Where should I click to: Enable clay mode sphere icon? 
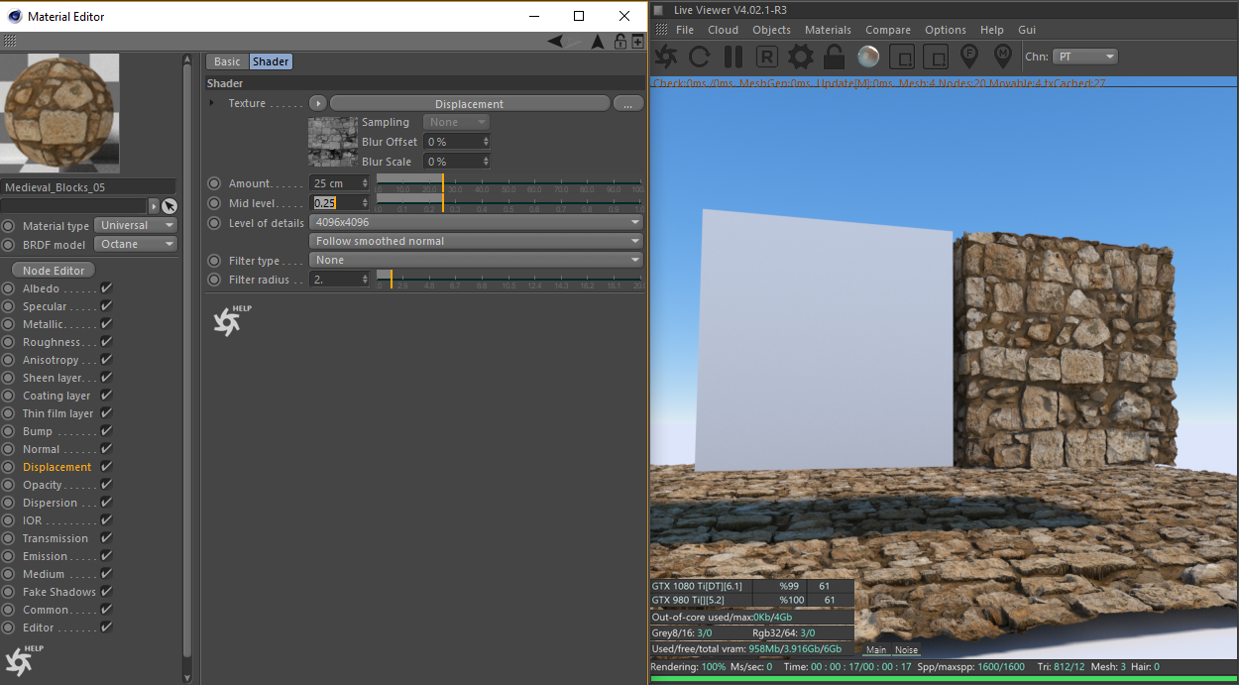click(868, 57)
